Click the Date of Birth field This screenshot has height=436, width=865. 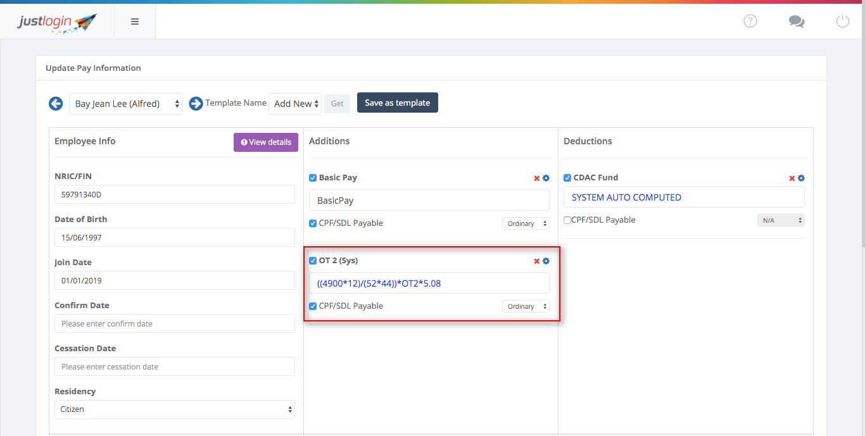tap(175, 237)
